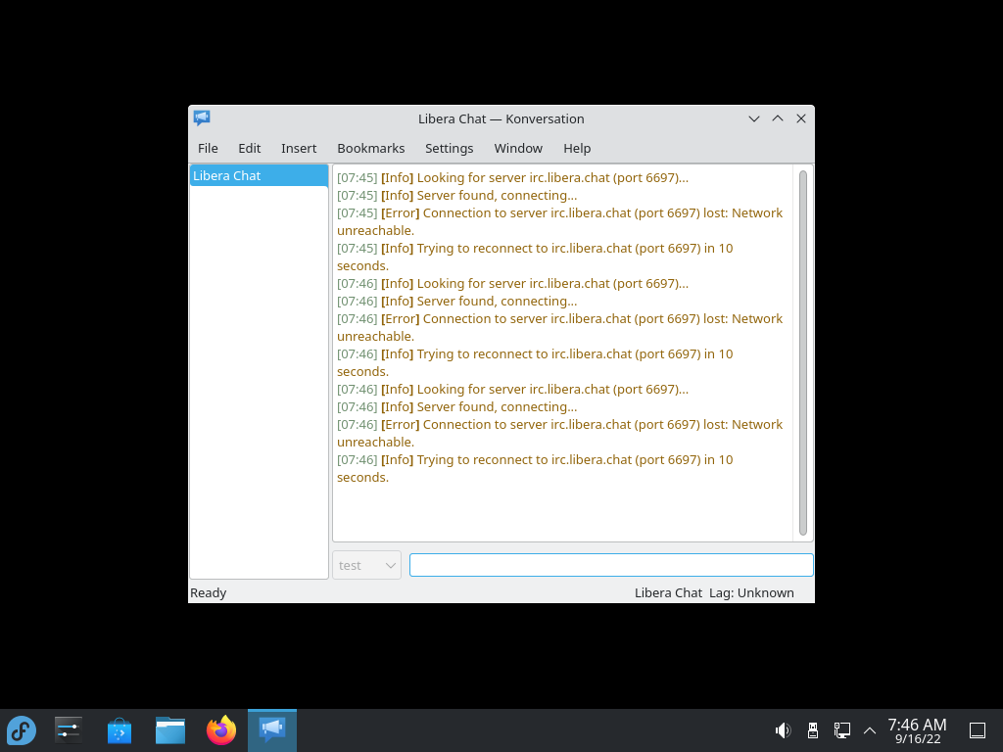The image size is (1003, 752).
Task: Open the Help menu
Action: [x=577, y=149]
